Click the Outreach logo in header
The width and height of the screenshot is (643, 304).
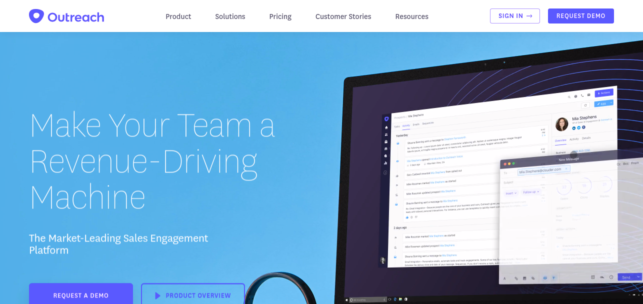tap(66, 16)
